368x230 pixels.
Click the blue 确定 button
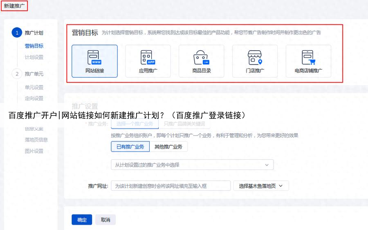[x=82, y=220]
